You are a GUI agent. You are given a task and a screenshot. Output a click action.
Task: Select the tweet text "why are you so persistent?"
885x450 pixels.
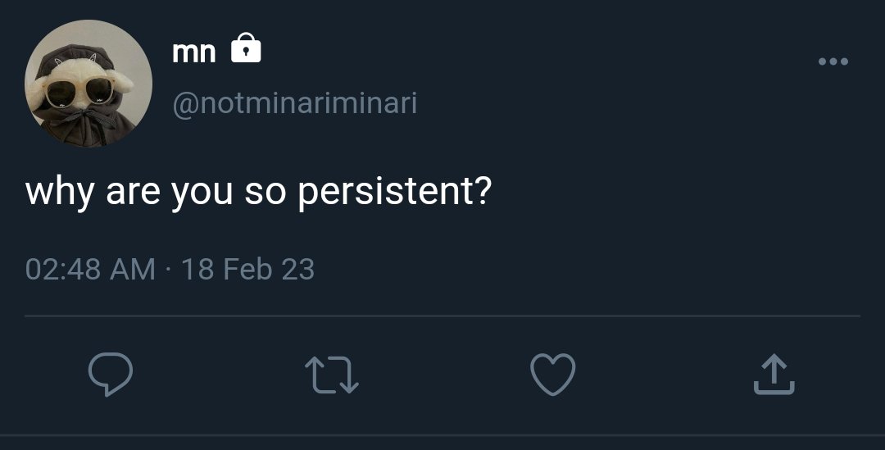259,191
